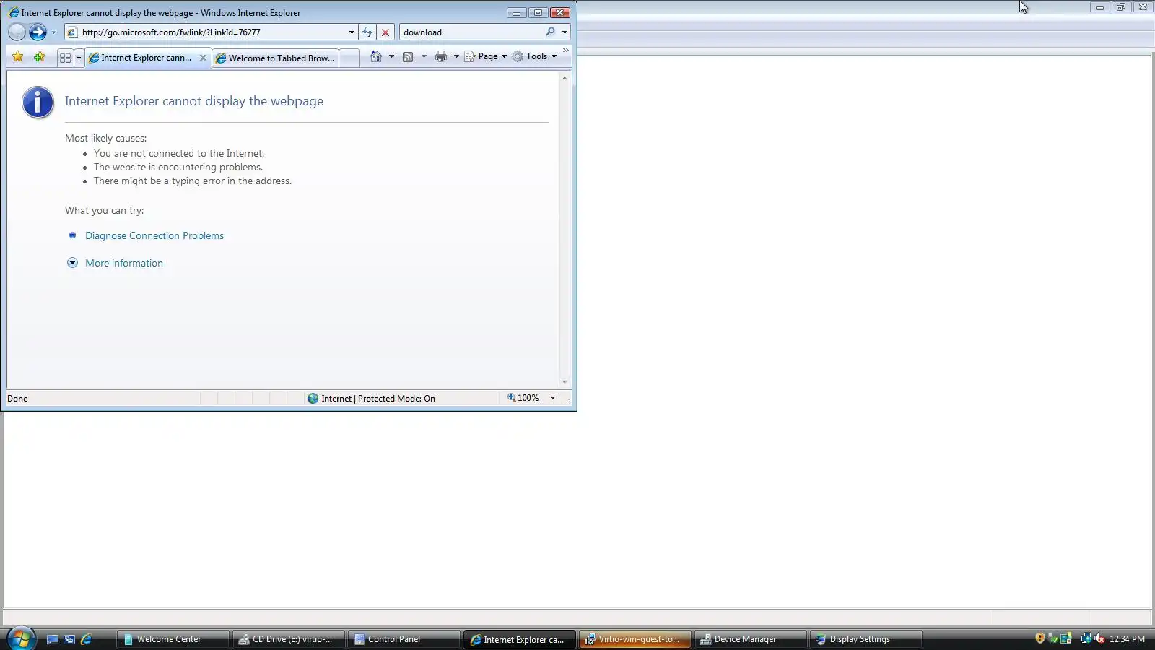
Task: Click the Refresh page icon
Action: (367, 32)
